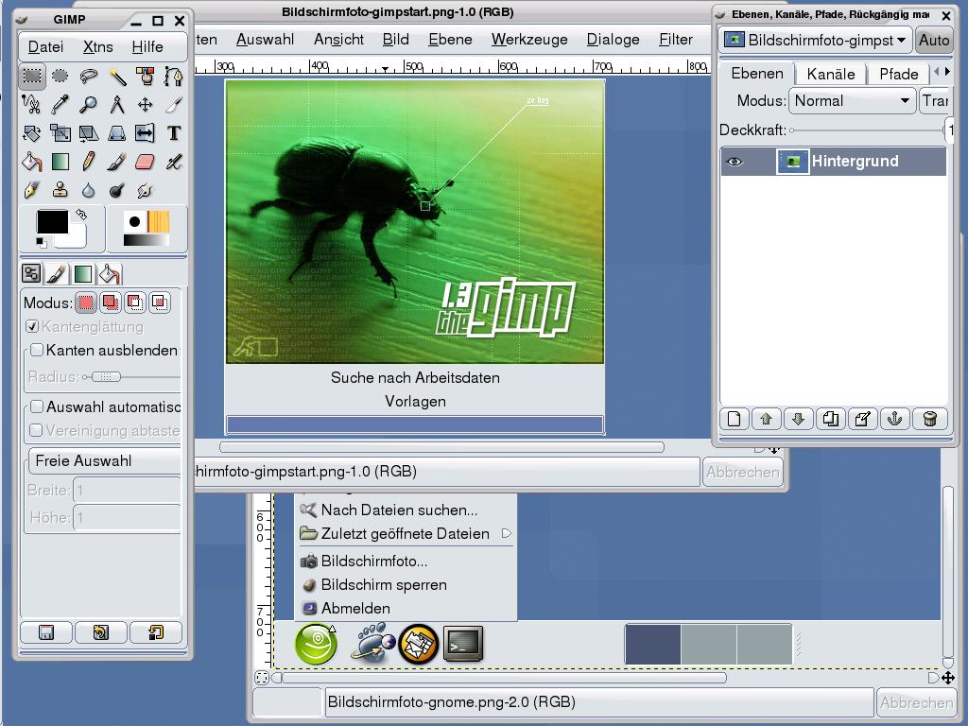Select the Intelligent Scissors tool
968x726 pixels.
31,105
